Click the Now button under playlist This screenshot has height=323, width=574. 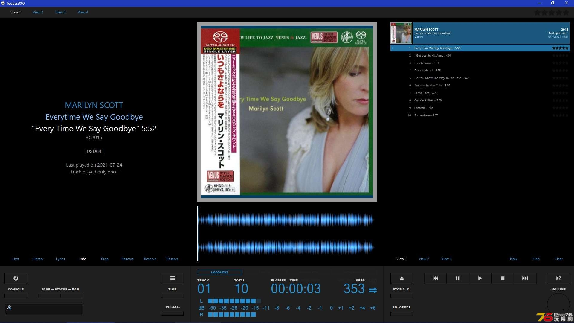514,259
